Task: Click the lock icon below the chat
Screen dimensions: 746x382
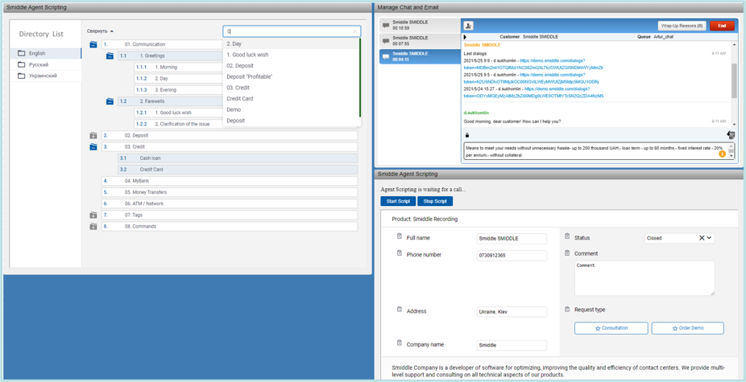Action: coord(467,135)
